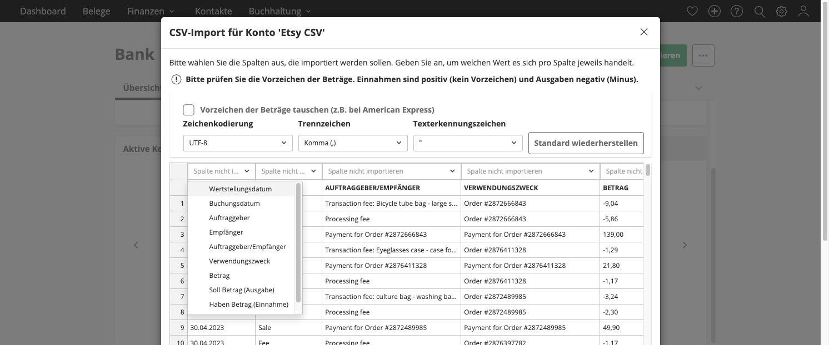Screen dimensions: 829x345
Task: Open Kontakte in top navigation
Action: pos(213,11)
